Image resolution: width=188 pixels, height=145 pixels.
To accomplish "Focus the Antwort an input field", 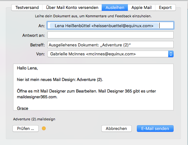I will (110, 35).
